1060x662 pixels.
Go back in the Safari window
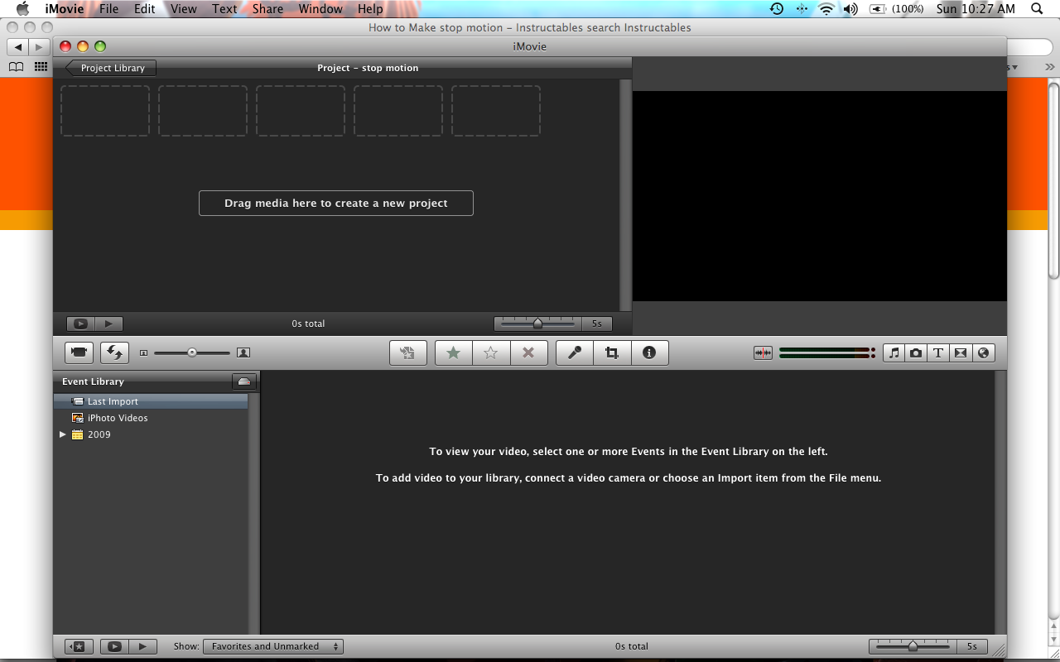(17, 47)
